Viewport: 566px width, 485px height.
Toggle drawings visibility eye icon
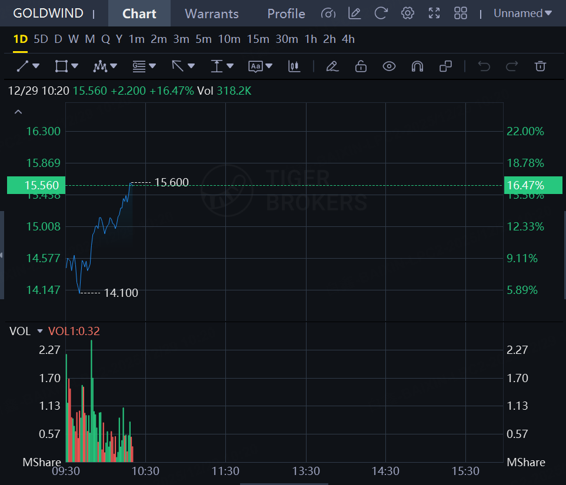coord(389,66)
